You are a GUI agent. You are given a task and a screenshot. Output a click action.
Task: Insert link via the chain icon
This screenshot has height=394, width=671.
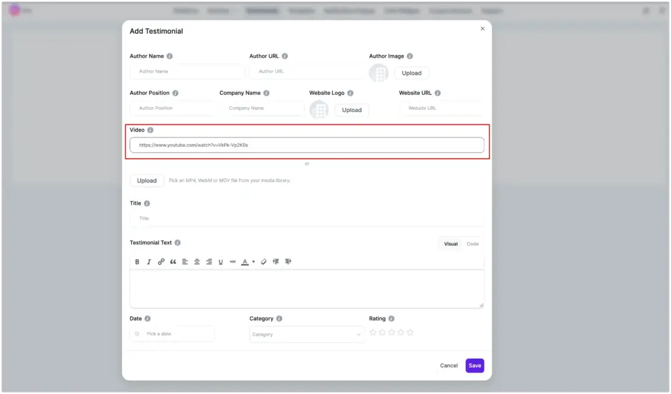point(161,262)
